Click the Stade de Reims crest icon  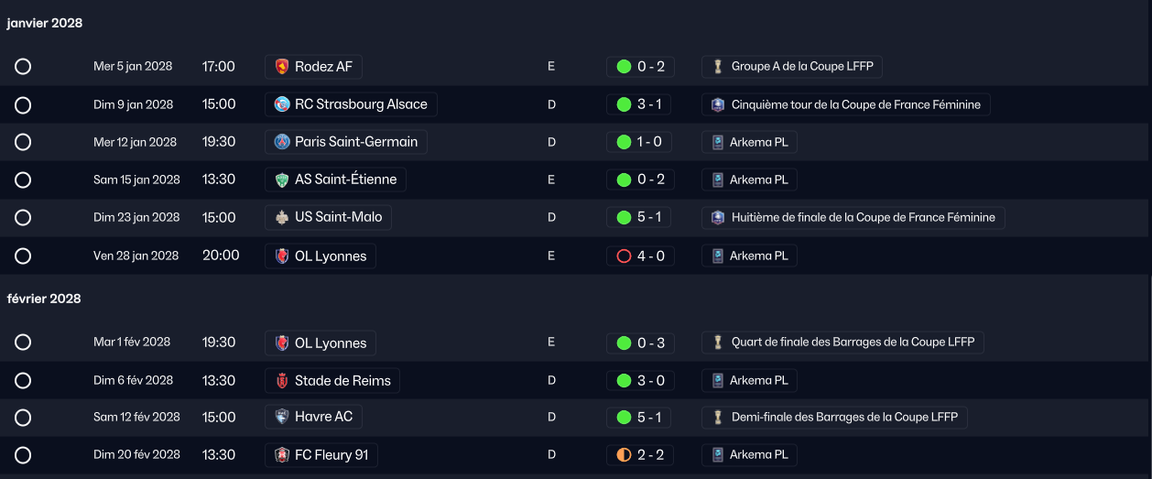pyautogui.click(x=282, y=381)
